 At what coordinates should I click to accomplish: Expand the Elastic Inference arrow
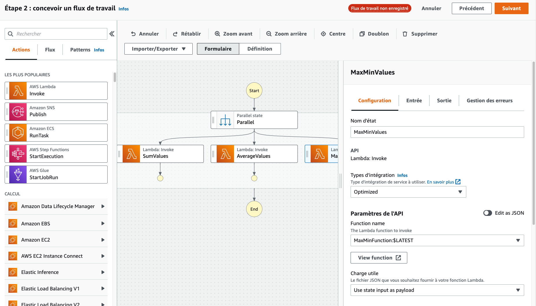[103, 272]
